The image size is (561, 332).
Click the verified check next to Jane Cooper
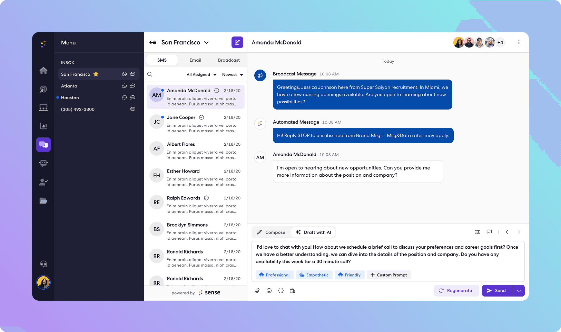pos(201,117)
